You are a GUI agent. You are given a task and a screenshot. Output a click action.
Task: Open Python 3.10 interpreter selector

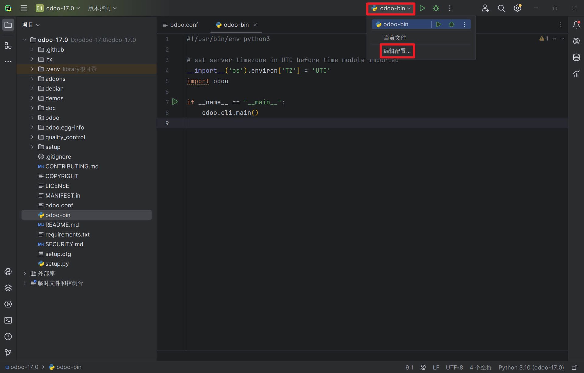(531, 368)
